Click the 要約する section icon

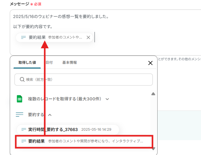[20, 115]
